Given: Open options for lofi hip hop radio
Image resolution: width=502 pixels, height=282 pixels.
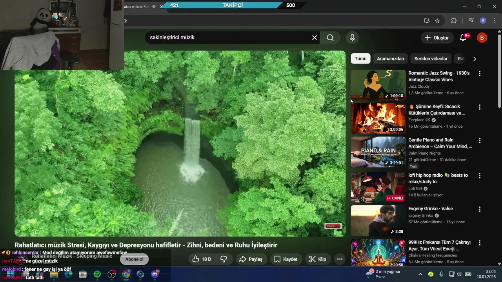Looking at the screenshot, I should click(479, 175).
